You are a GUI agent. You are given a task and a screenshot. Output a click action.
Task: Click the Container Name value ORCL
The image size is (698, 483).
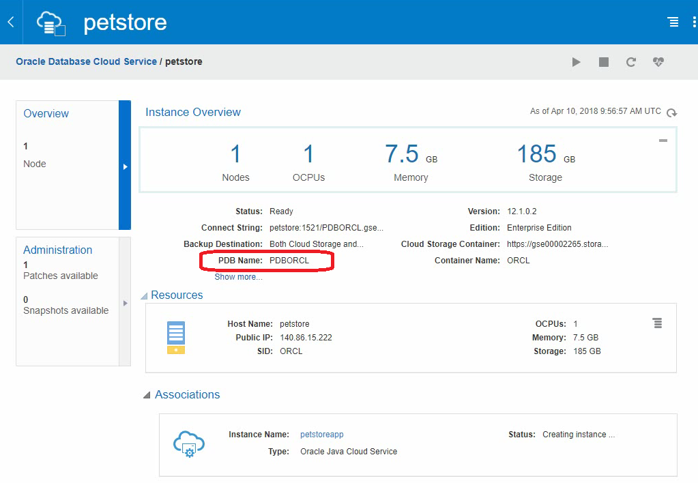pyautogui.click(x=518, y=261)
